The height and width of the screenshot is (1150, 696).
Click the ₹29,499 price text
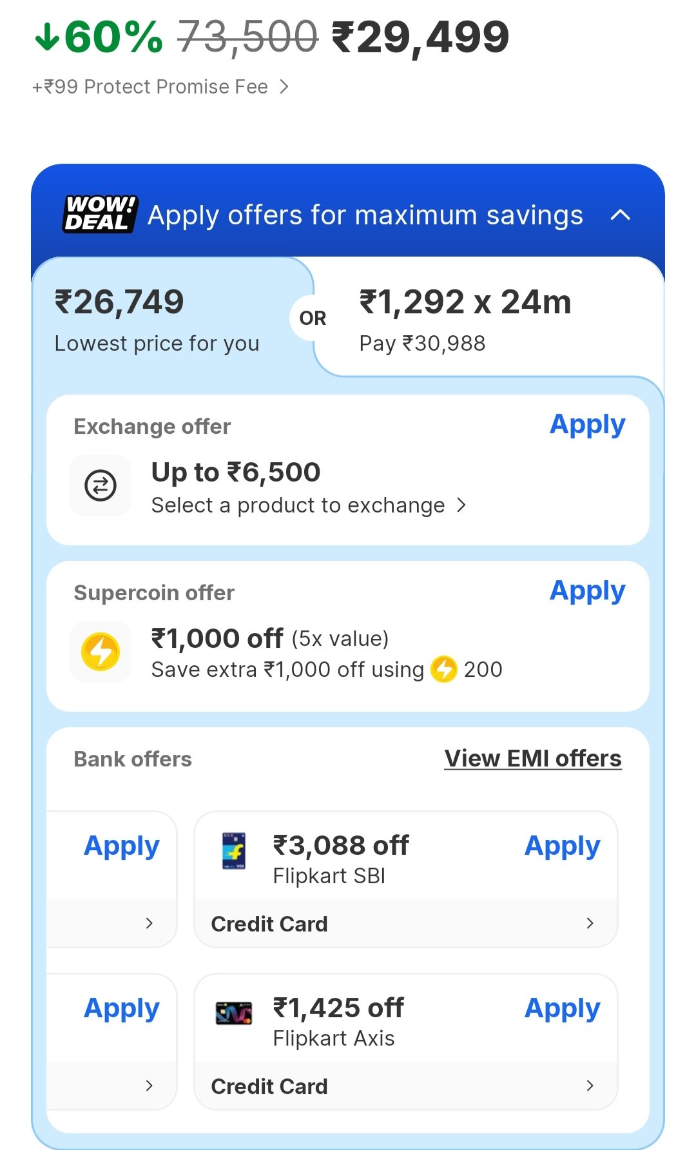(x=421, y=37)
